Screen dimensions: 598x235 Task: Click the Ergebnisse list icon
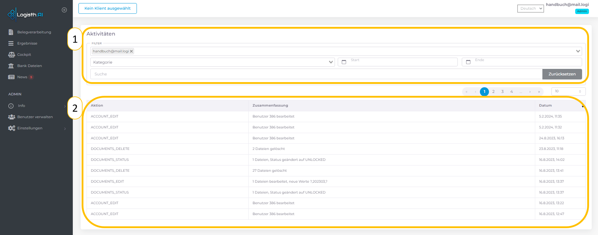click(x=11, y=43)
